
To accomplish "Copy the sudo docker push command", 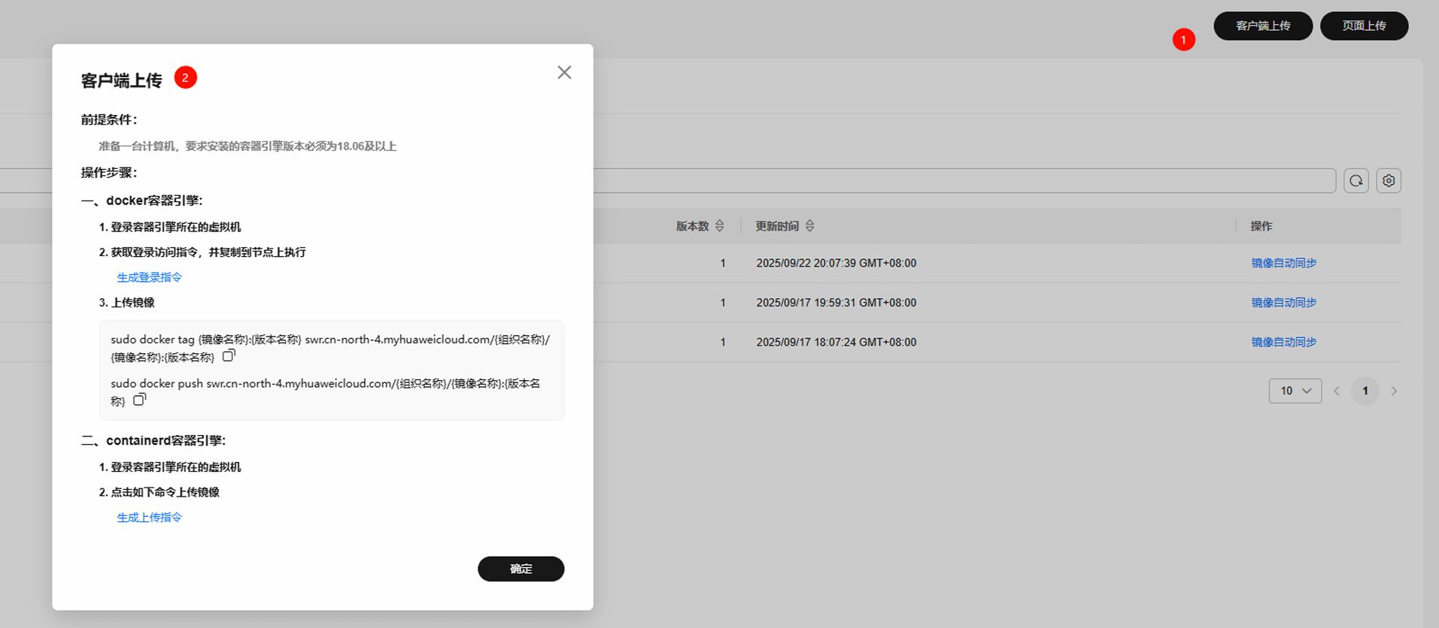I will coord(139,400).
